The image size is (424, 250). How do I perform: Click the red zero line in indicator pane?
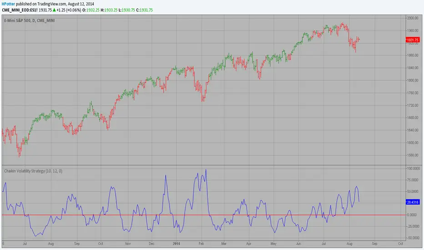point(204,215)
